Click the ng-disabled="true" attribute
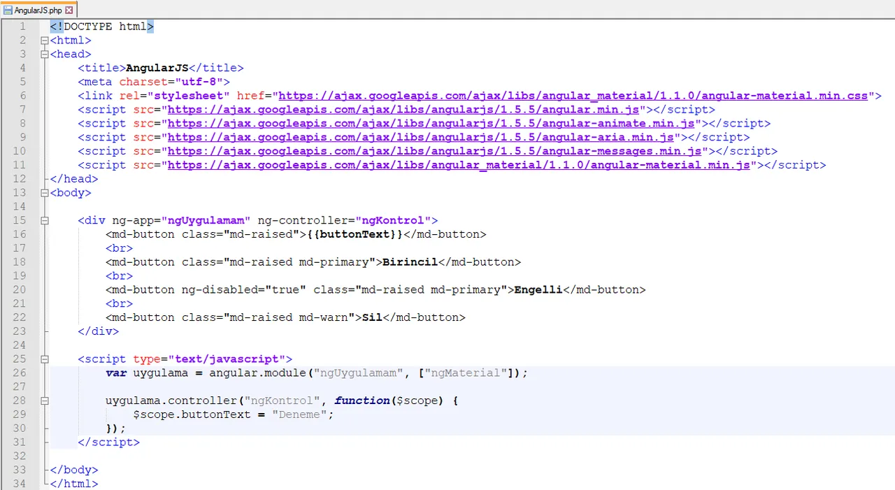The image size is (895, 490). 244,289
